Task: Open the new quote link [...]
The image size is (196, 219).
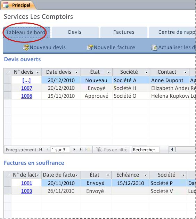Action: (x=26, y=80)
